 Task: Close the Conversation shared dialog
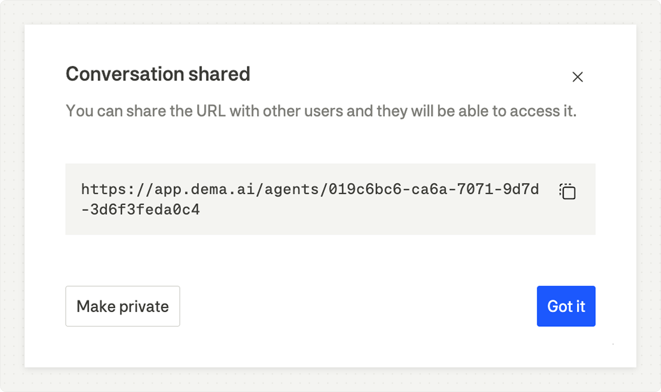(577, 77)
